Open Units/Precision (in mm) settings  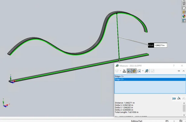point(124,71)
